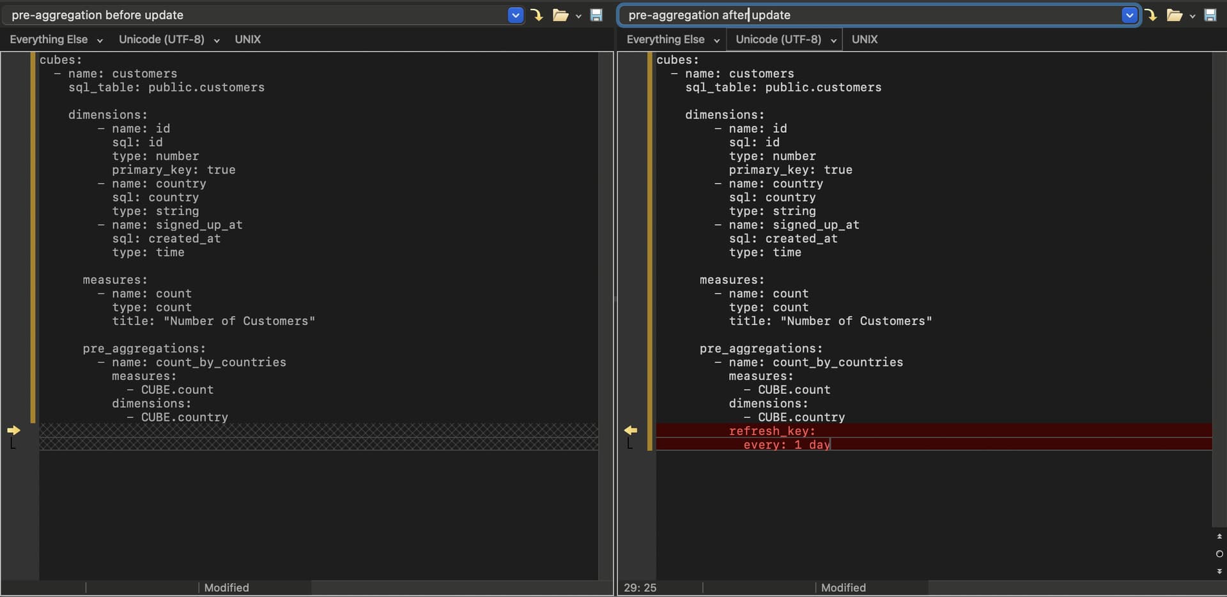This screenshot has width=1227, height=597.
Task: Click the circle icon between scroll arrows
Action: [1219, 554]
